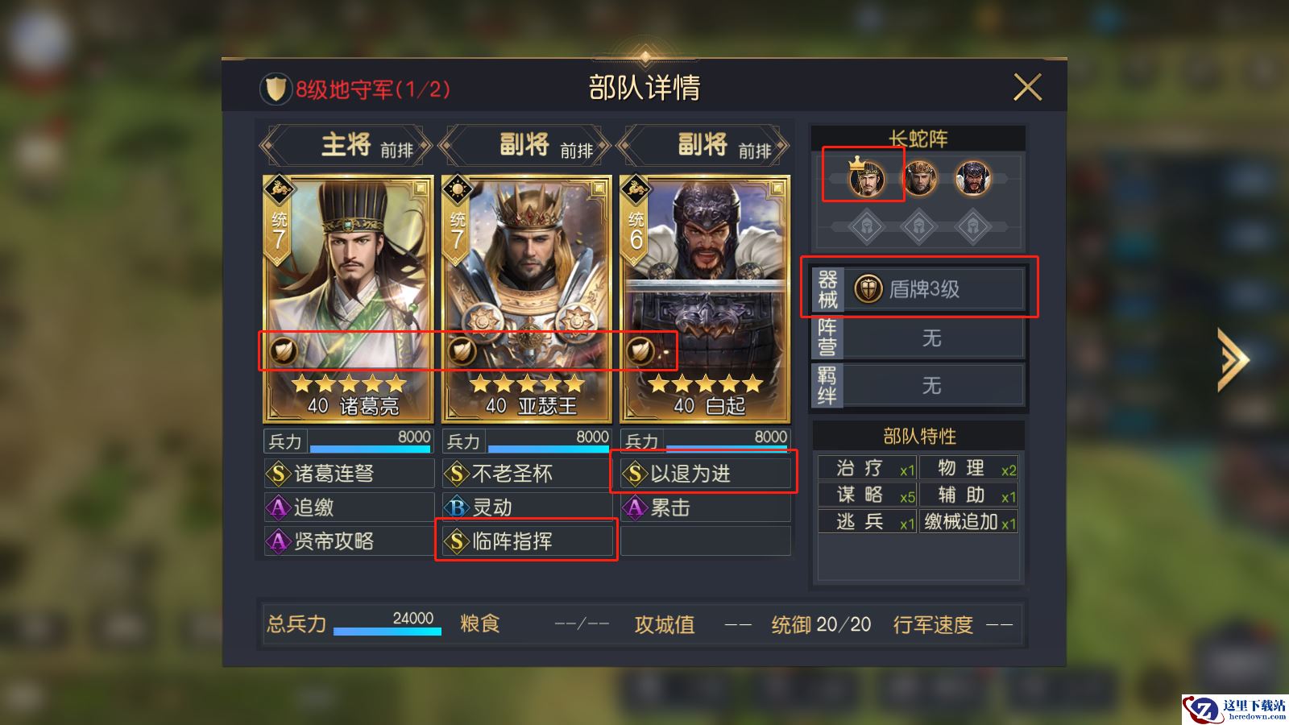This screenshot has height=725, width=1289.
Task: Click the third general avatar in 长蛇阵 formation
Action: 972,178
